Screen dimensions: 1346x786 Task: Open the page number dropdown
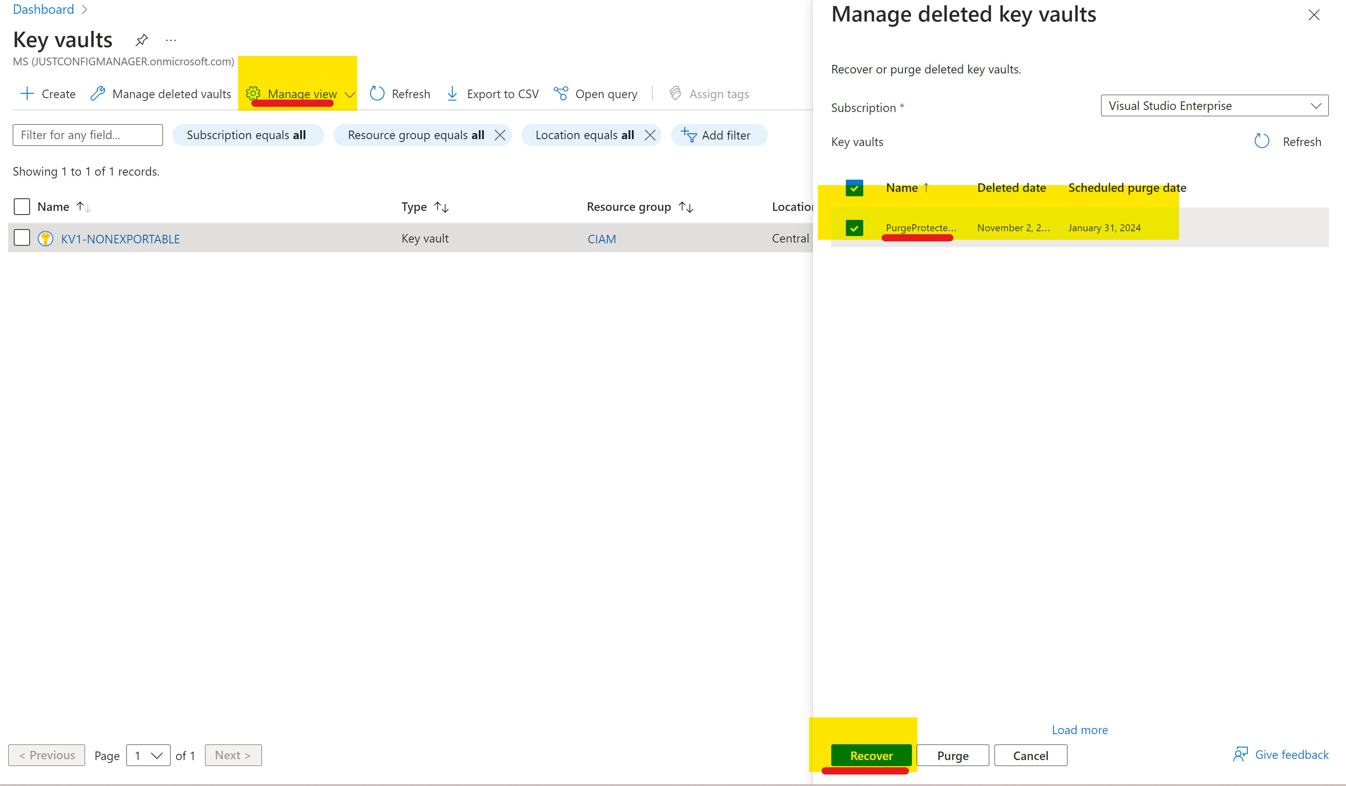tap(148, 755)
